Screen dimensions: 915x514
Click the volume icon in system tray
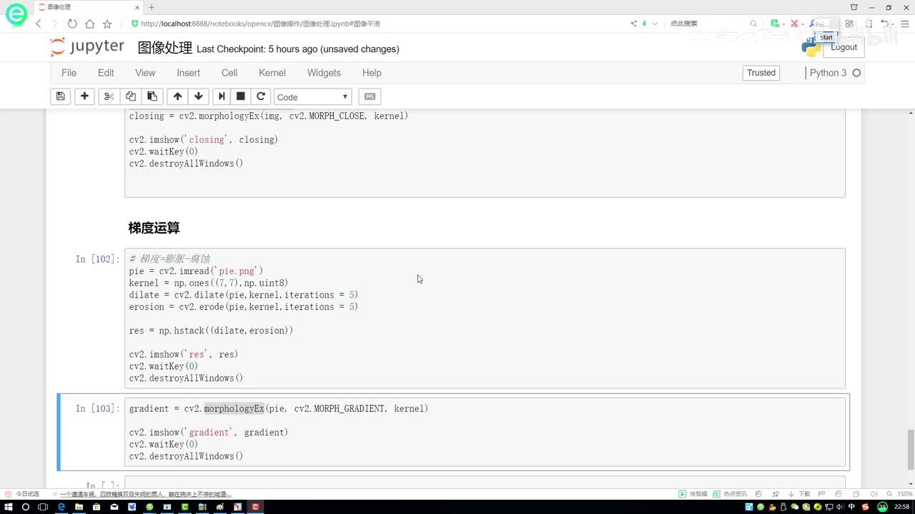pyautogui.click(x=840, y=507)
